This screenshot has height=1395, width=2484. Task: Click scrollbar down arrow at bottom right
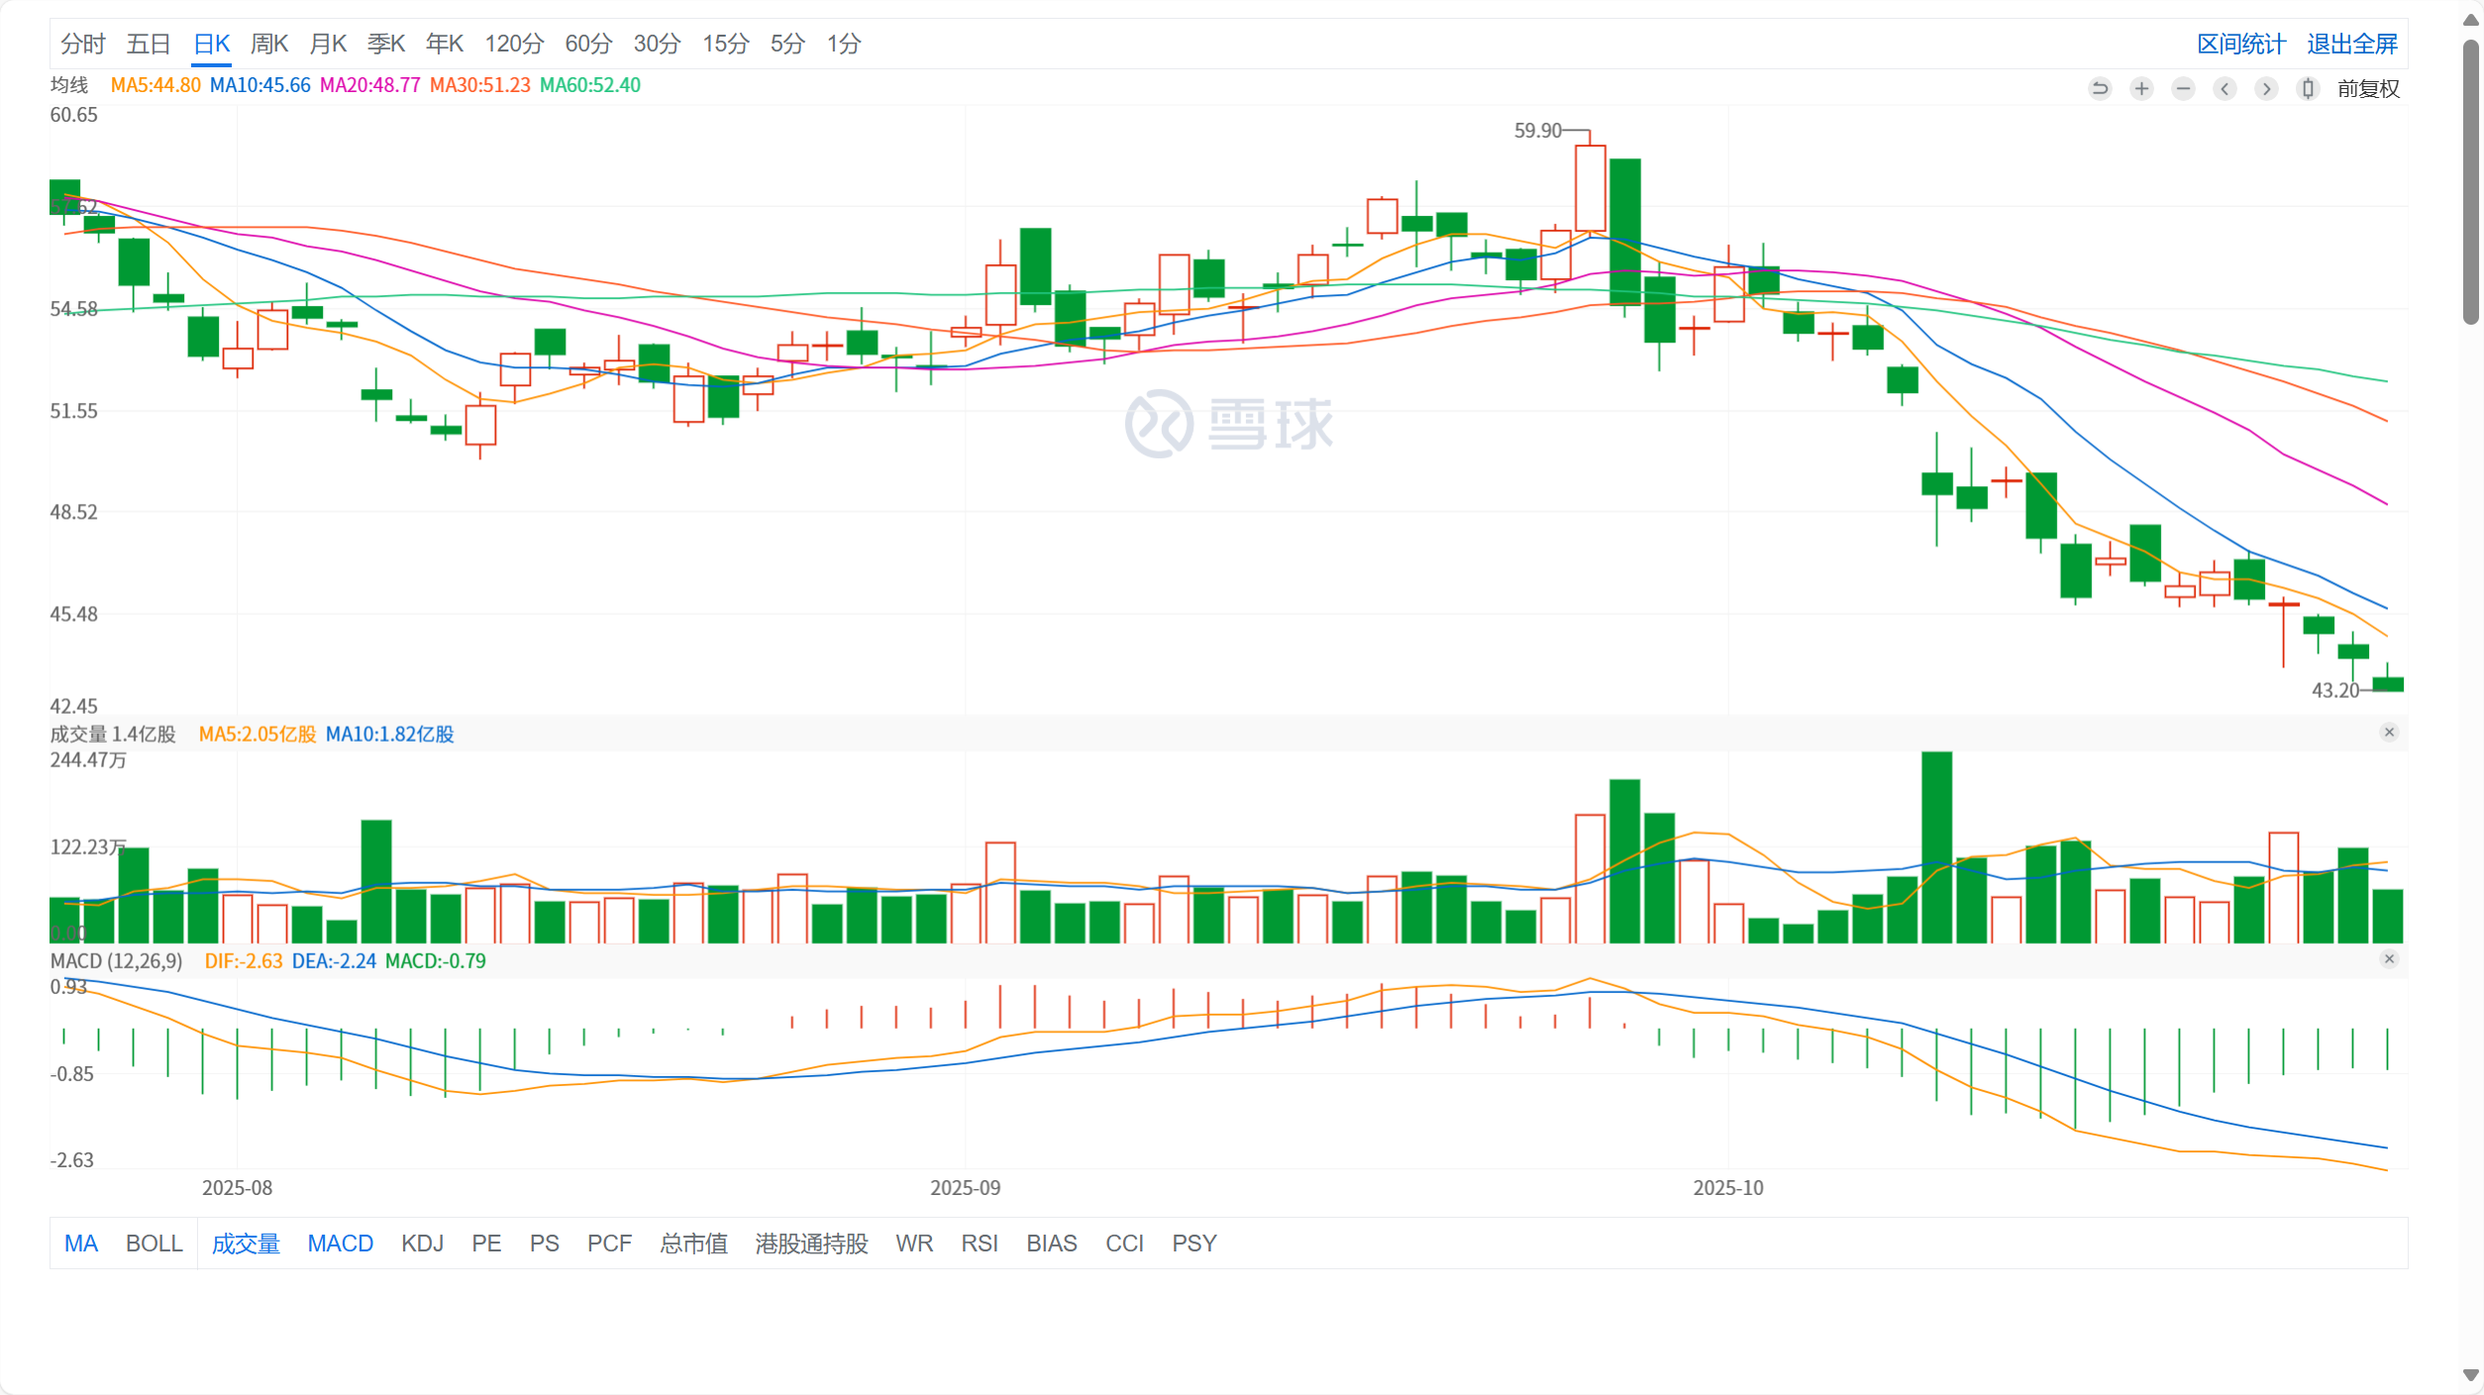[2470, 1375]
